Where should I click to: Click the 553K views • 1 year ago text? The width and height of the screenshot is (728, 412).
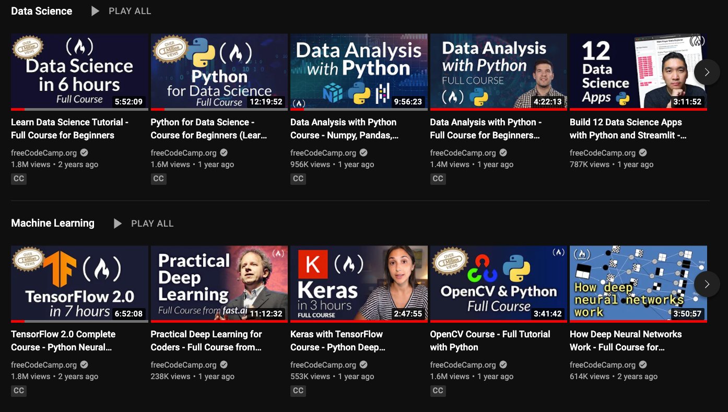coord(332,376)
